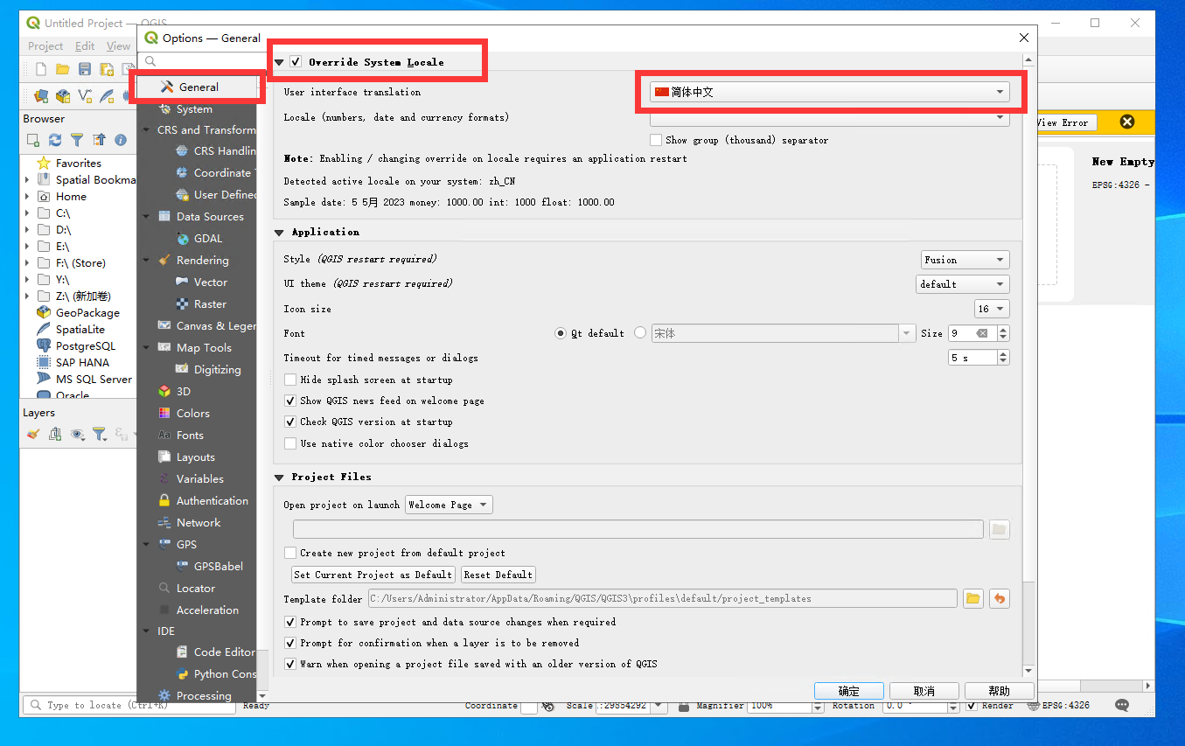This screenshot has height=746, width=1185.
Task: Open the User interface translation dropdown
Action: tap(830, 92)
